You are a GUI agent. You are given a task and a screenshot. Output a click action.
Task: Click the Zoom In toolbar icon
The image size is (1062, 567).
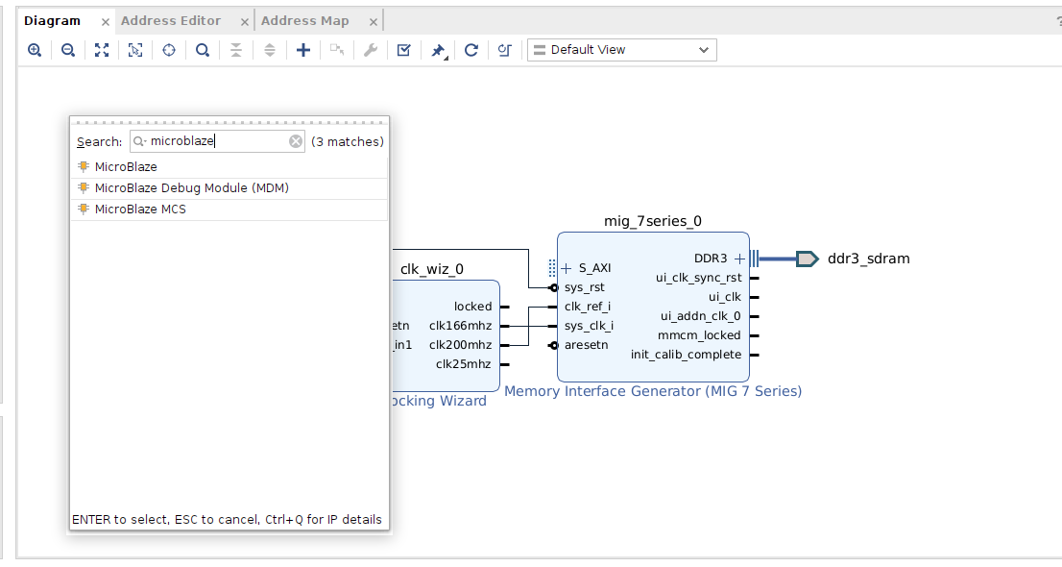(35, 50)
